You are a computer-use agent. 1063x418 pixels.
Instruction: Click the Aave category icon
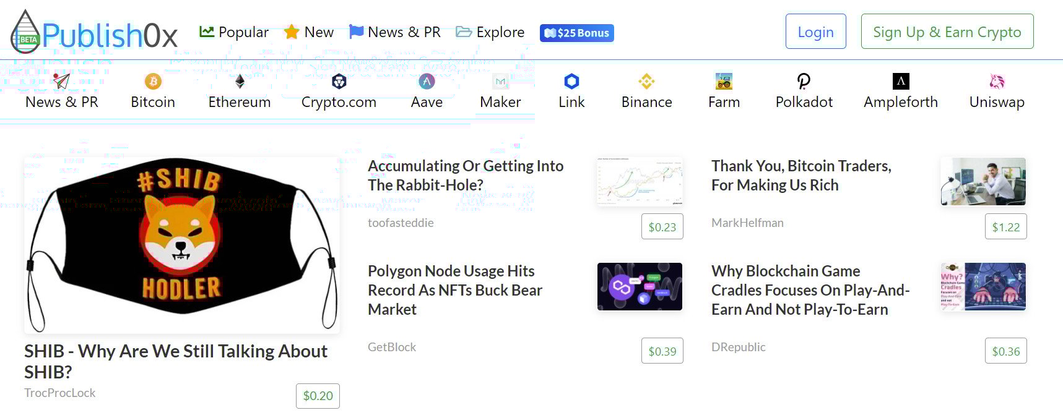click(427, 81)
